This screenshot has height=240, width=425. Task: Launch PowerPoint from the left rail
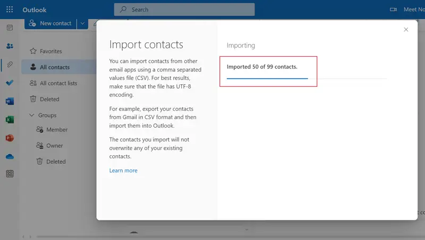point(10,138)
